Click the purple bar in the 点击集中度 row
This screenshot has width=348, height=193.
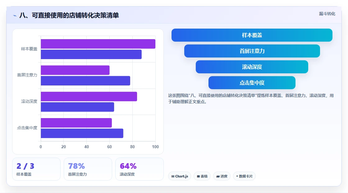76,123
